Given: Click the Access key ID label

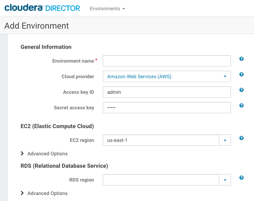Looking at the screenshot, I should pos(79,92).
